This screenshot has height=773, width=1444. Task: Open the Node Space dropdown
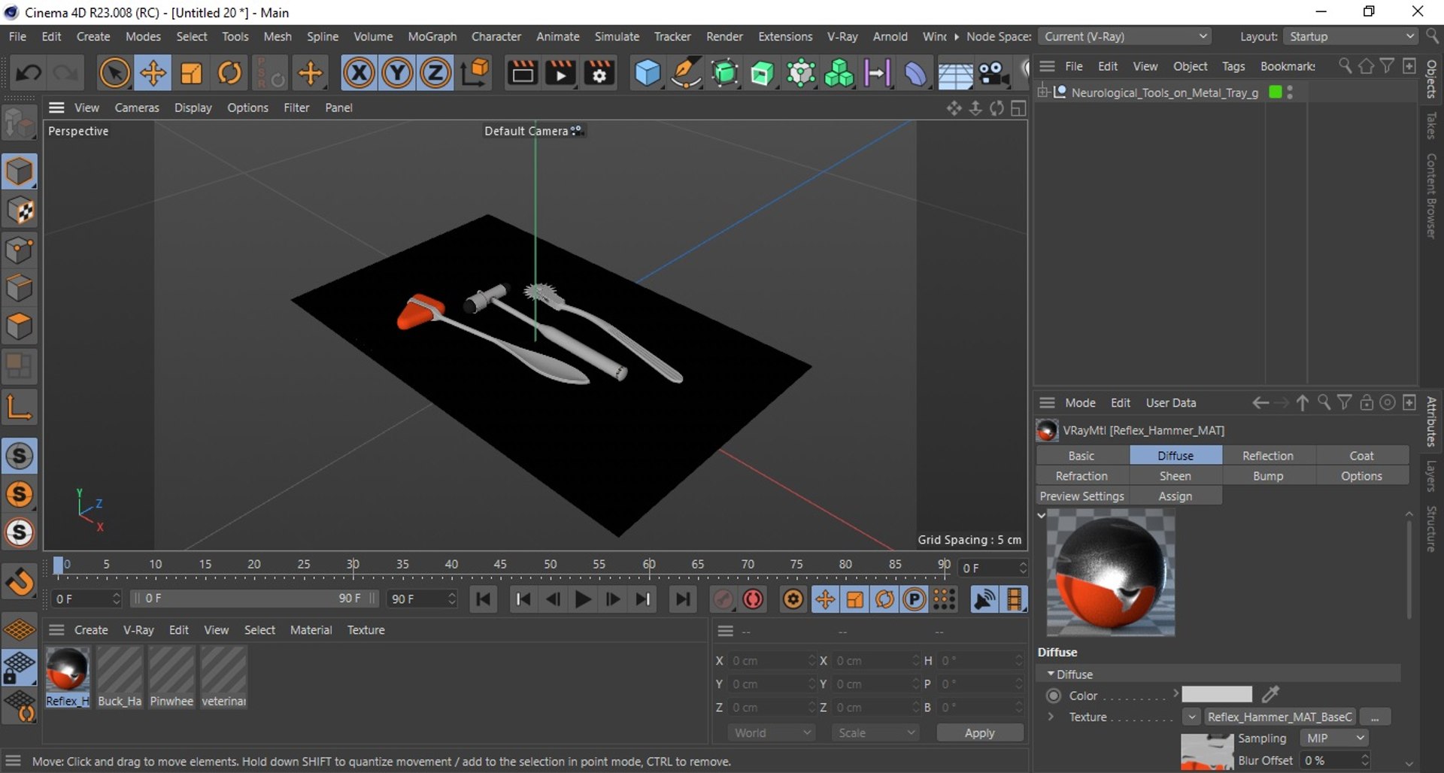point(1125,36)
